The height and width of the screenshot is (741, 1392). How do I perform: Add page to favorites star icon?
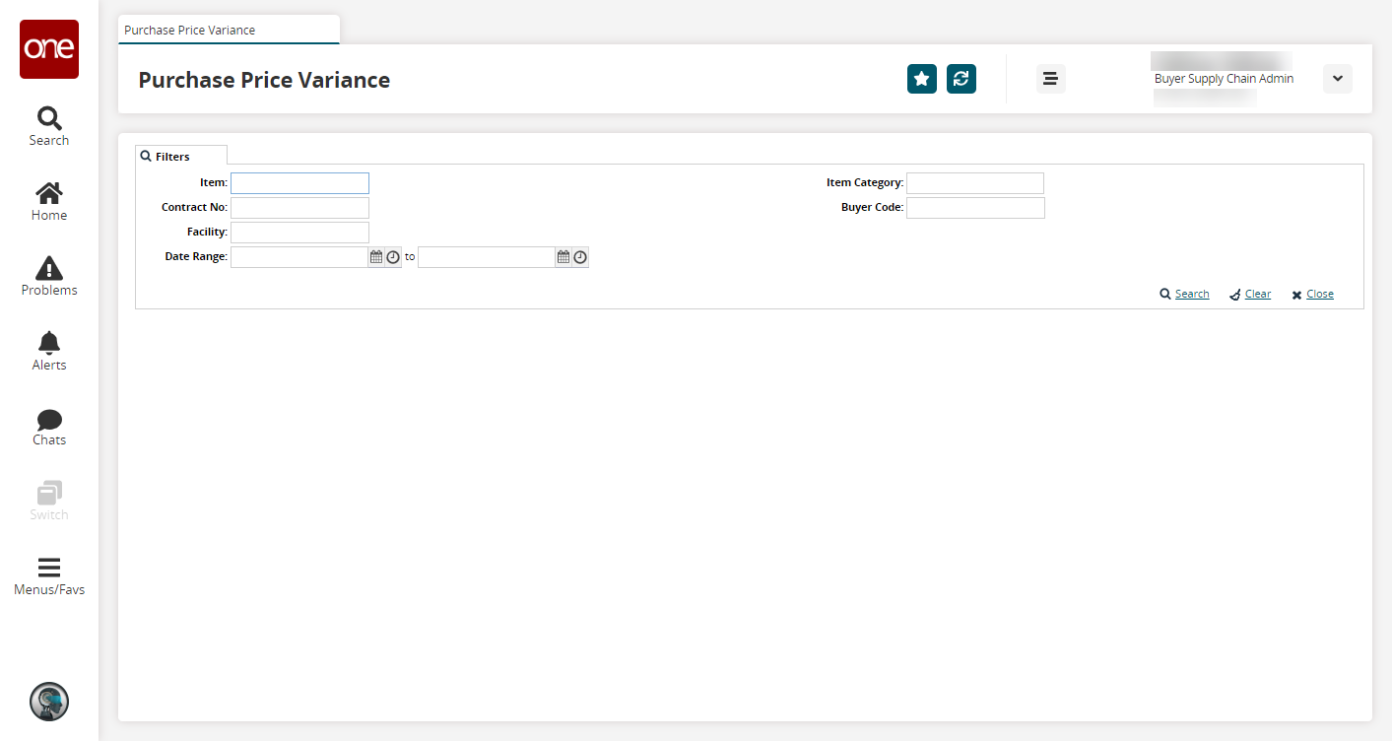coord(921,79)
